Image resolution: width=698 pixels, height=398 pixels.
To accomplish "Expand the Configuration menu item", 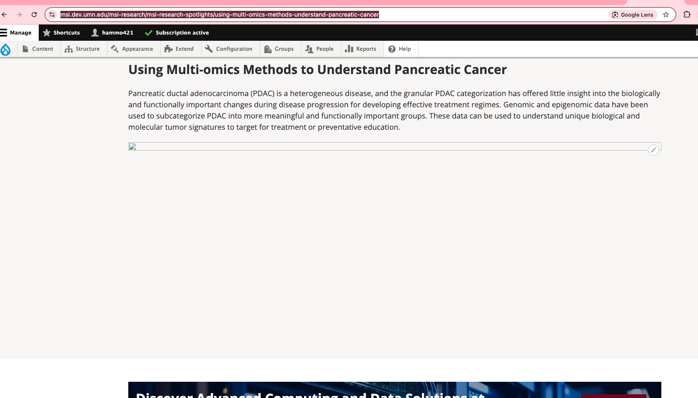I will pyautogui.click(x=229, y=49).
